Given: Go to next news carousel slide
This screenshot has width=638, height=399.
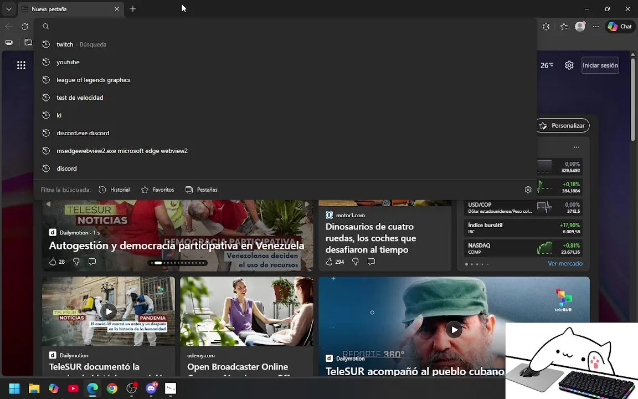Looking at the screenshot, I should coord(307,204).
